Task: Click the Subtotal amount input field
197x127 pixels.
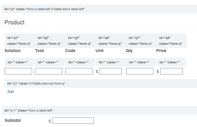Action: pos(73,121)
